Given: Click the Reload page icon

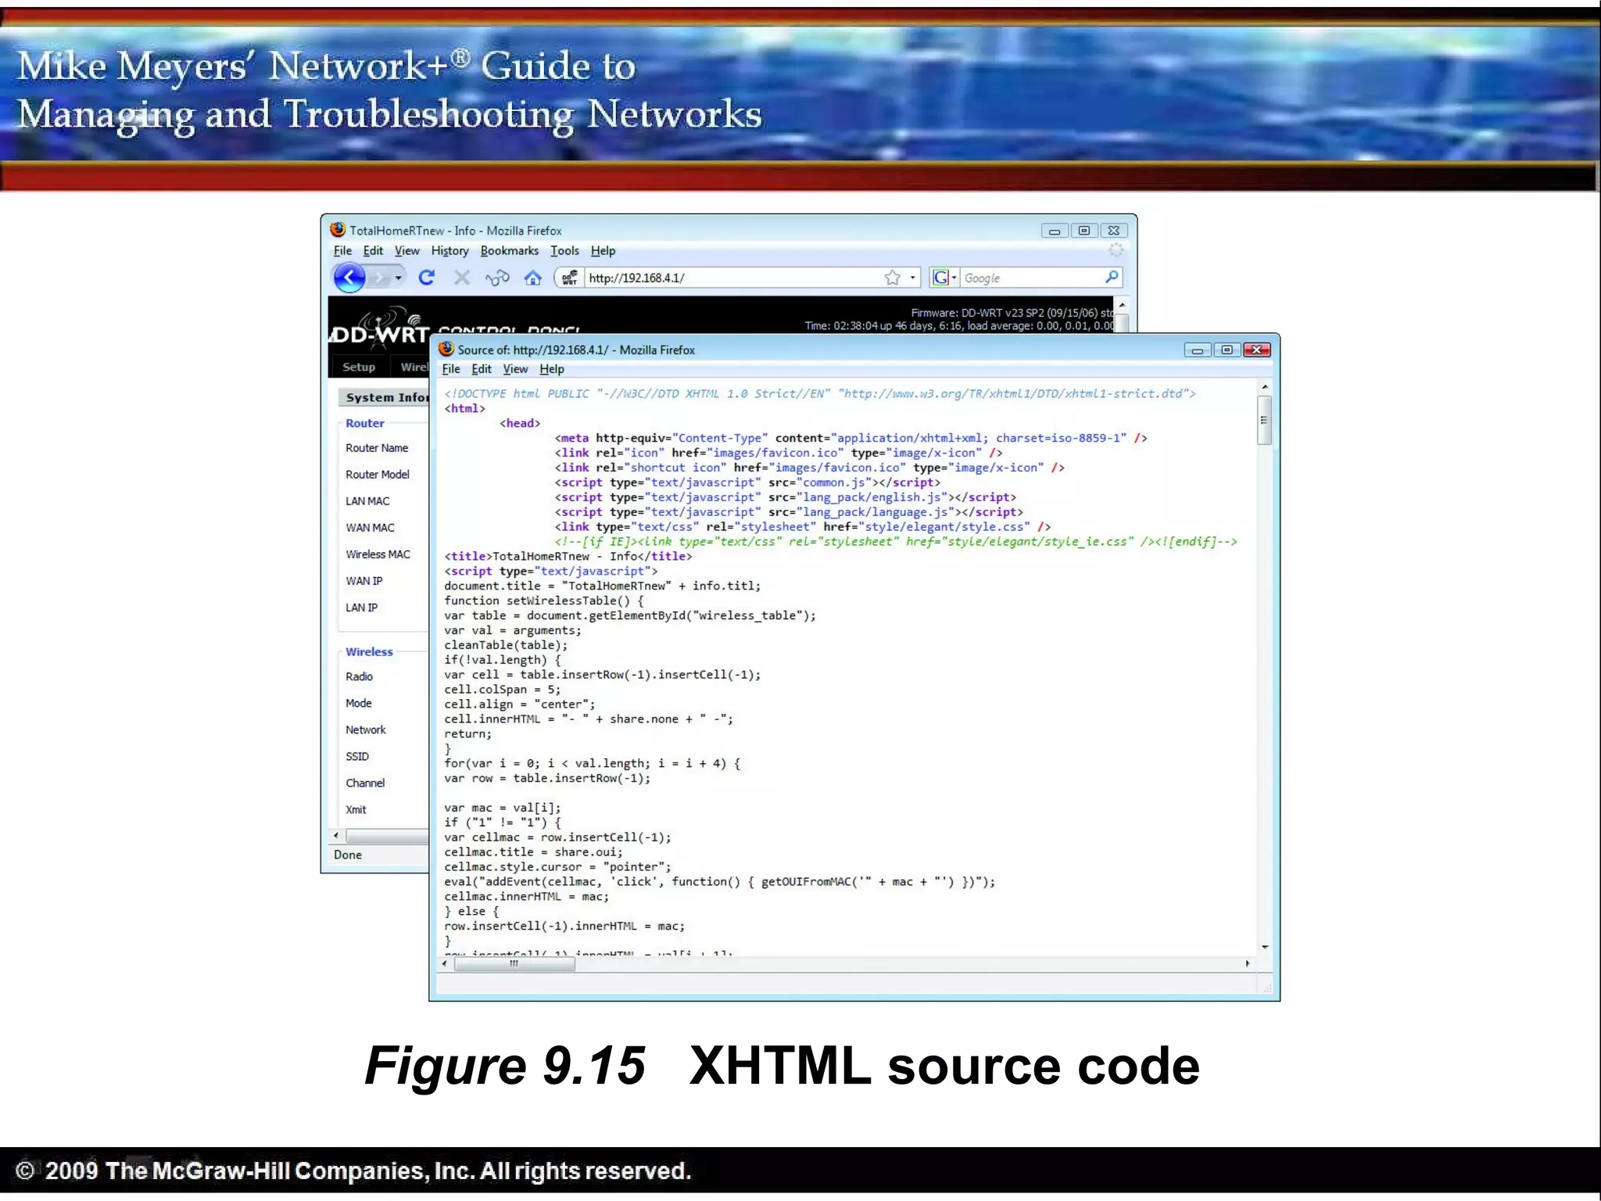Looking at the screenshot, I should (x=426, y=278).
